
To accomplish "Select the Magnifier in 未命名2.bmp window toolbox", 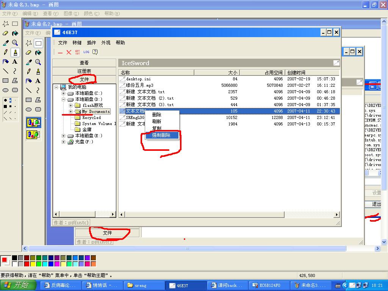I will 38,62.
